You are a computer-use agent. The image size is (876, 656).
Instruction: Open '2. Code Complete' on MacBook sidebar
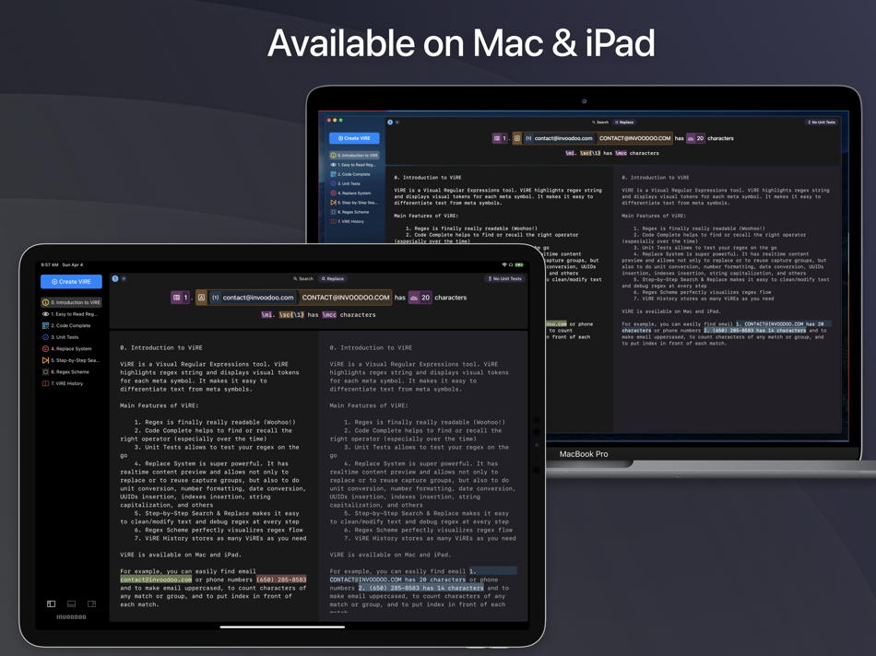354,174
